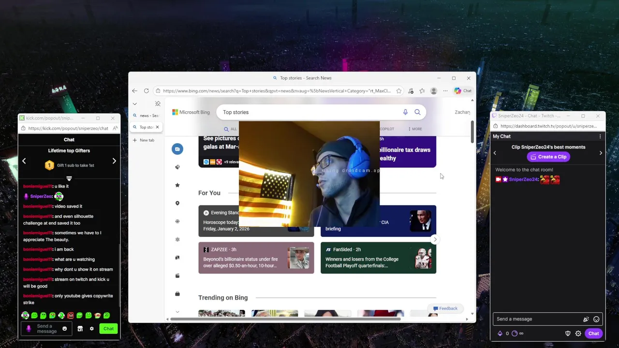The image size is (619, 348).
Task: Click Twitch popout window address bar
Action: (x=548, y=126)
